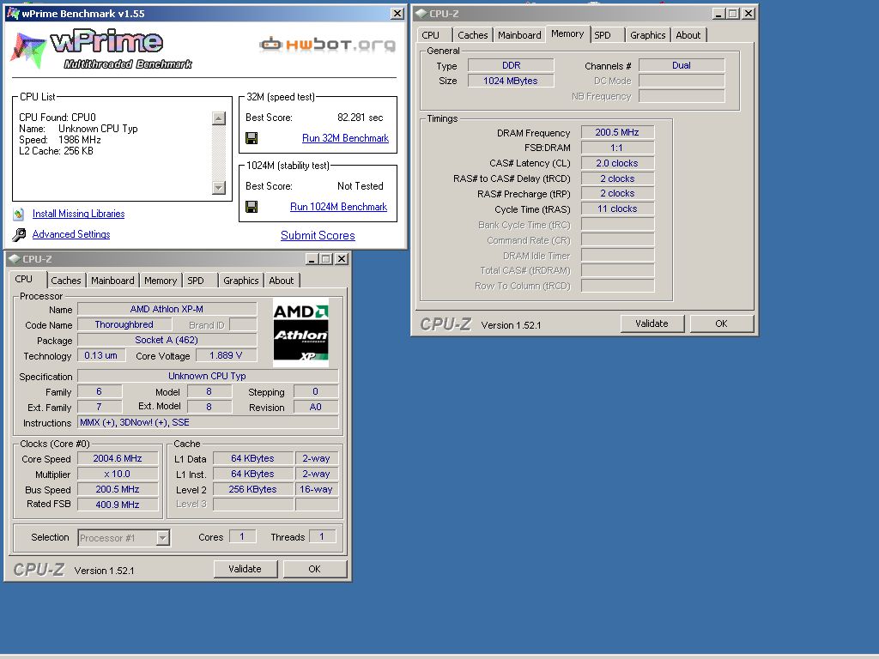Open About tab in Memory window
Image resolution: width=879 pixels, height=659 pixels.
coord(688,34)
